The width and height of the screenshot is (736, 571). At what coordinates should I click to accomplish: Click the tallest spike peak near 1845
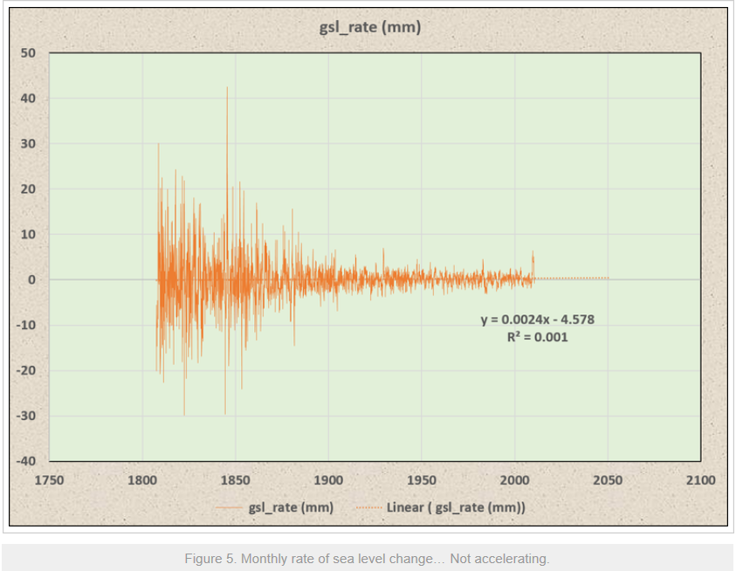227,89
